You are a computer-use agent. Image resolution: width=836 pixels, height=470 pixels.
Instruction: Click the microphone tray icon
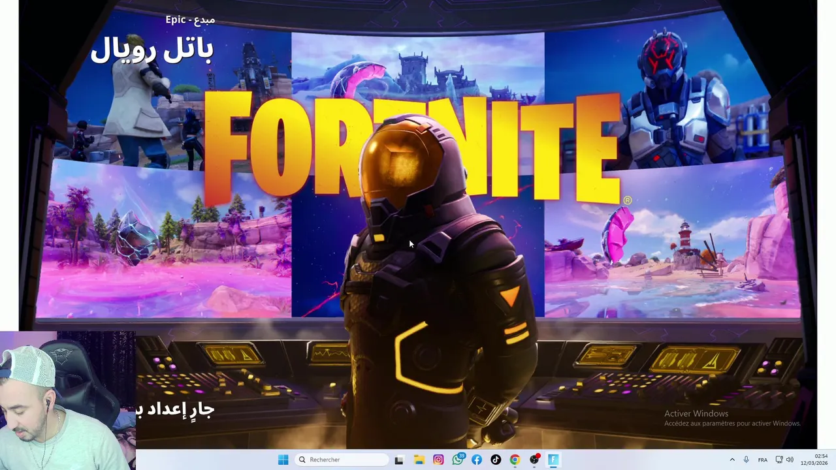(747, 460)
